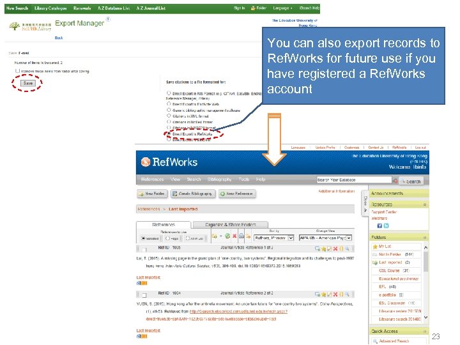Select Citations in BibTeX format radio
This screenshot has width=460, height=345.
[x=169, y=122]
